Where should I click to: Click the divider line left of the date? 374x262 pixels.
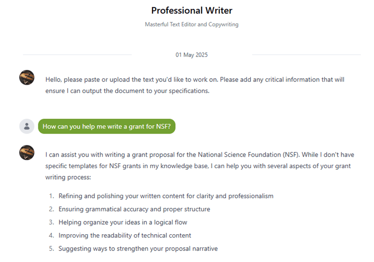tap(77, 55)
